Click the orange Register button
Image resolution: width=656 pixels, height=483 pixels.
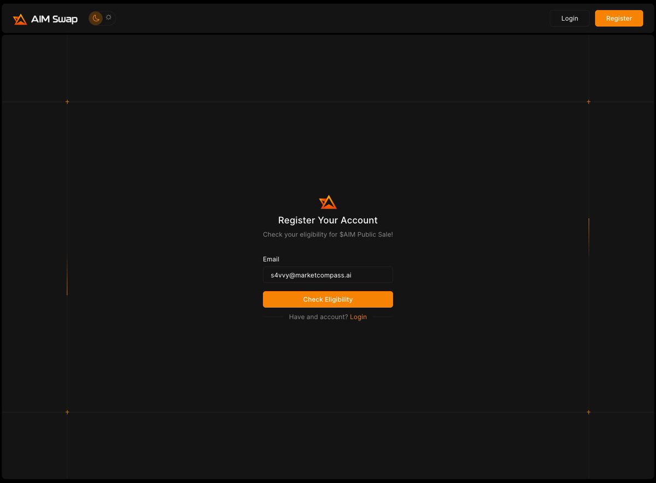click(x=619, y=18)
